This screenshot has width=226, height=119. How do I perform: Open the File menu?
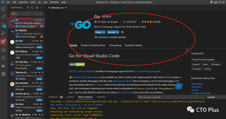pyautogui.click(x=8, y=2)
